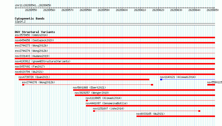Click the red bar of nsv6033165
The image size is (222, 126).
click(x=176, y=116)
